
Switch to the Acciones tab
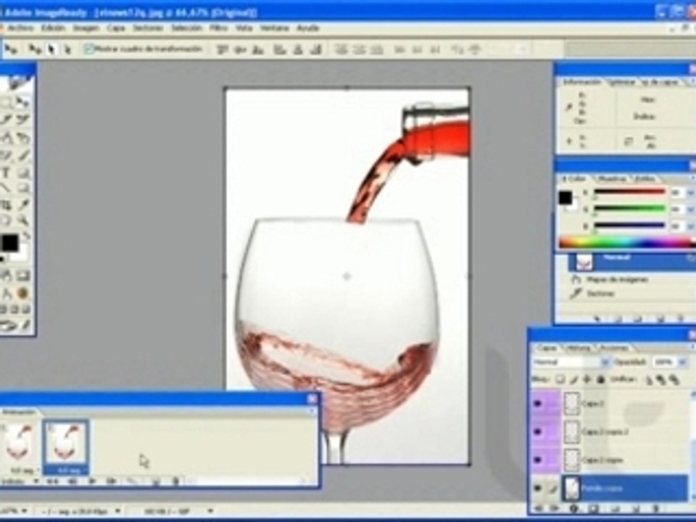pos(615,347)
